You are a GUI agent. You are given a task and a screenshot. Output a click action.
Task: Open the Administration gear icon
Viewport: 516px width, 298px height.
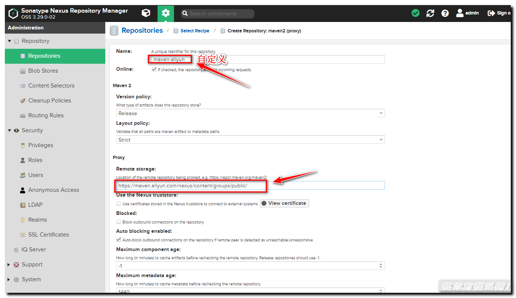coord(166,13)
